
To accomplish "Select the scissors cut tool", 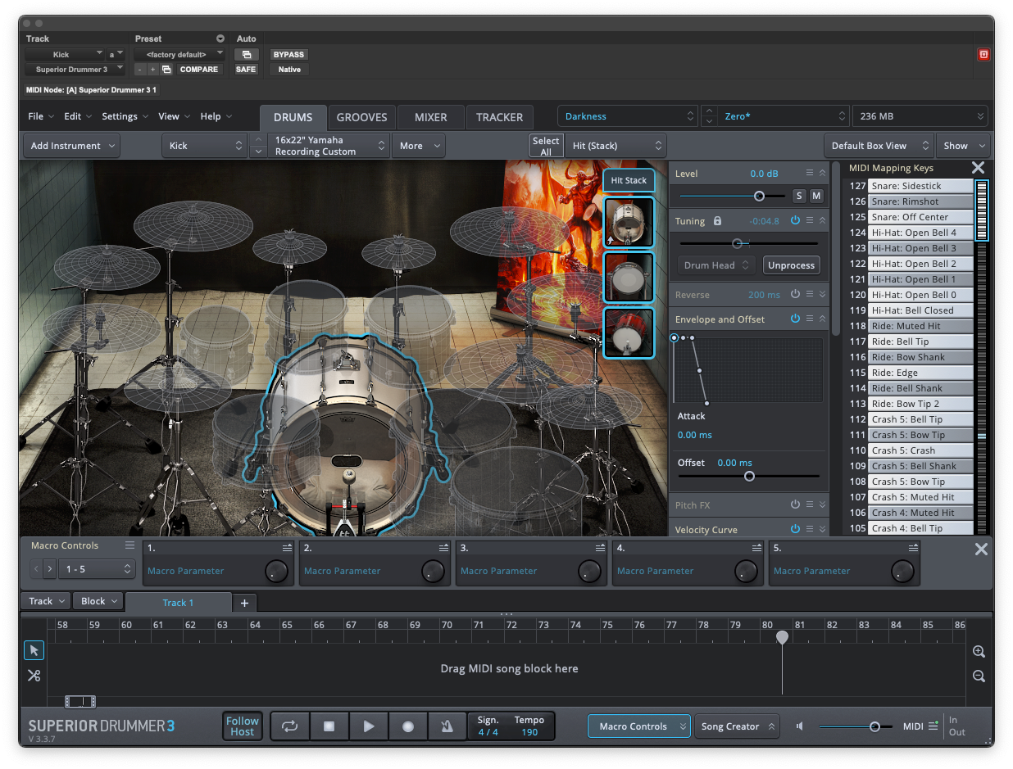I will pyautogui.click(x=34, y=676).
